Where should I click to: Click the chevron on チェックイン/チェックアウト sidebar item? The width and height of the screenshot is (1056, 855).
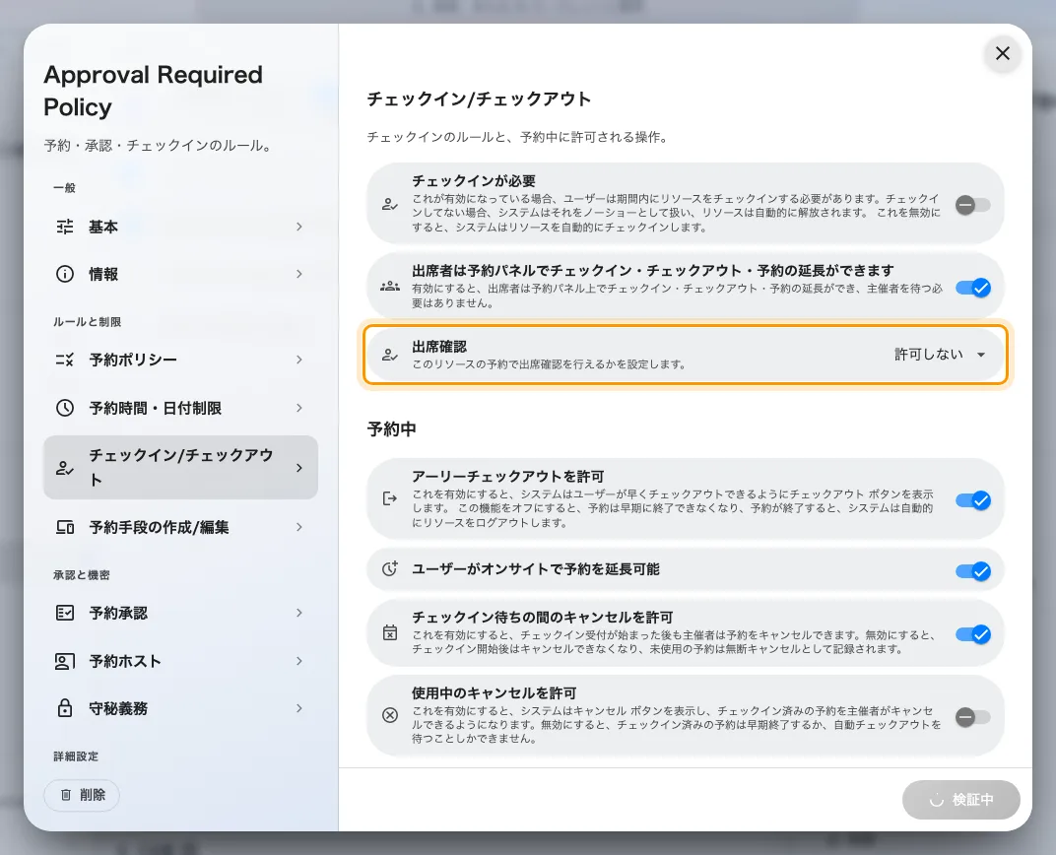(299, 468)
